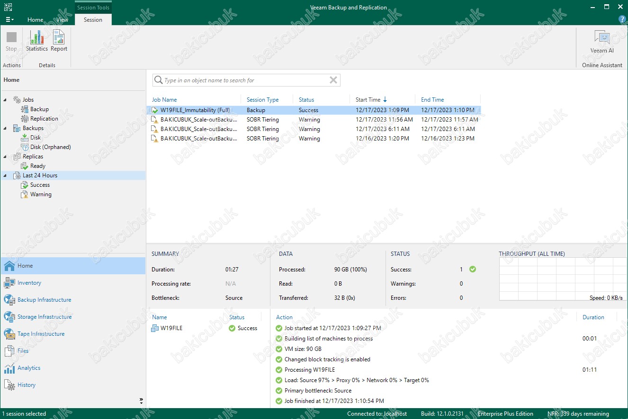628x419 pixels.
Task: Clear the search field with X
Action: point(333,80)
